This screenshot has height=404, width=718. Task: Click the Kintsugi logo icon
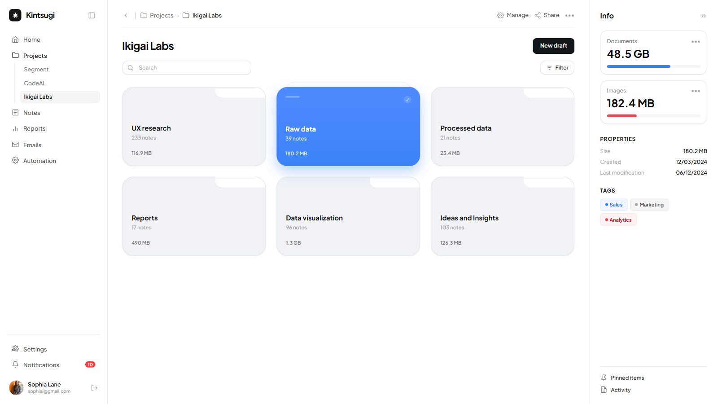(15, 15)
